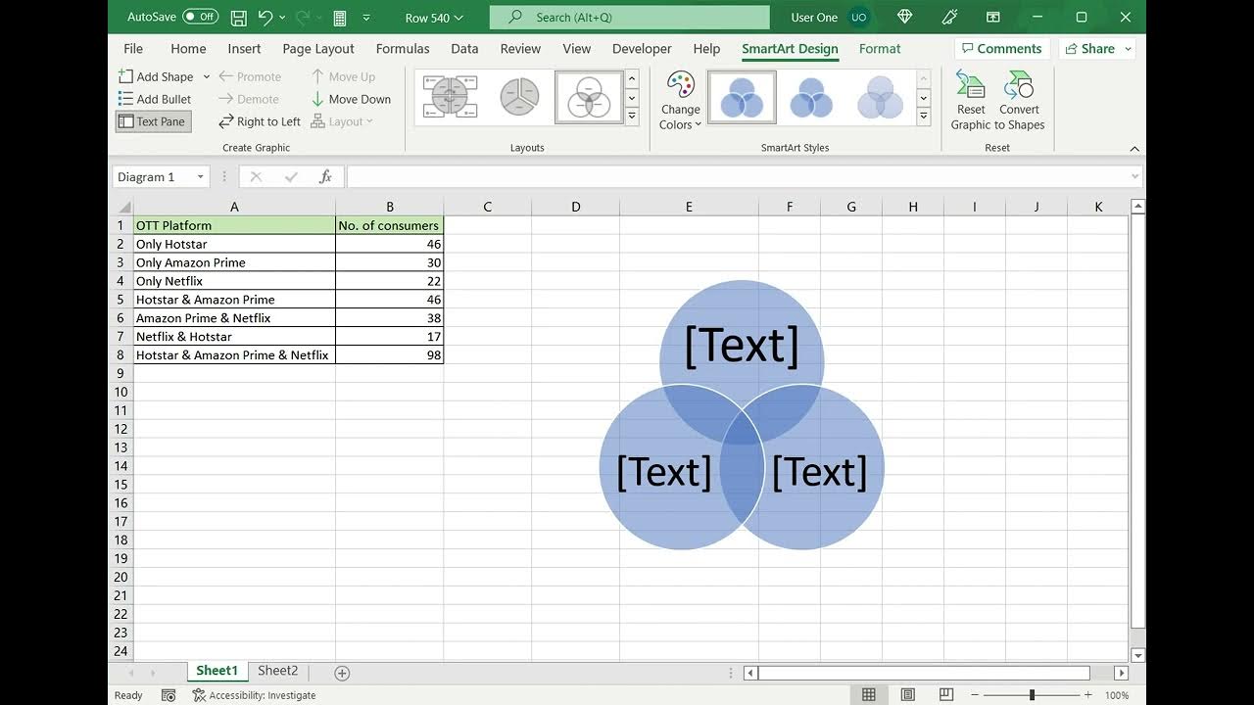Open the Name Box dropdown arrow

[x=200, y=177]
